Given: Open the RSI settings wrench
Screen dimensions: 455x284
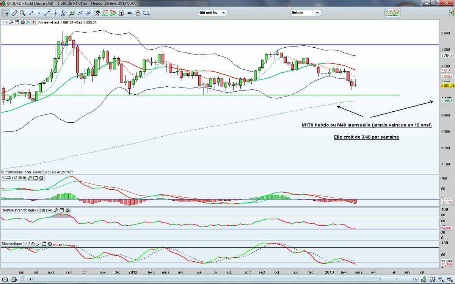Looking at the screenshot, I should click(x=56, y=210).
